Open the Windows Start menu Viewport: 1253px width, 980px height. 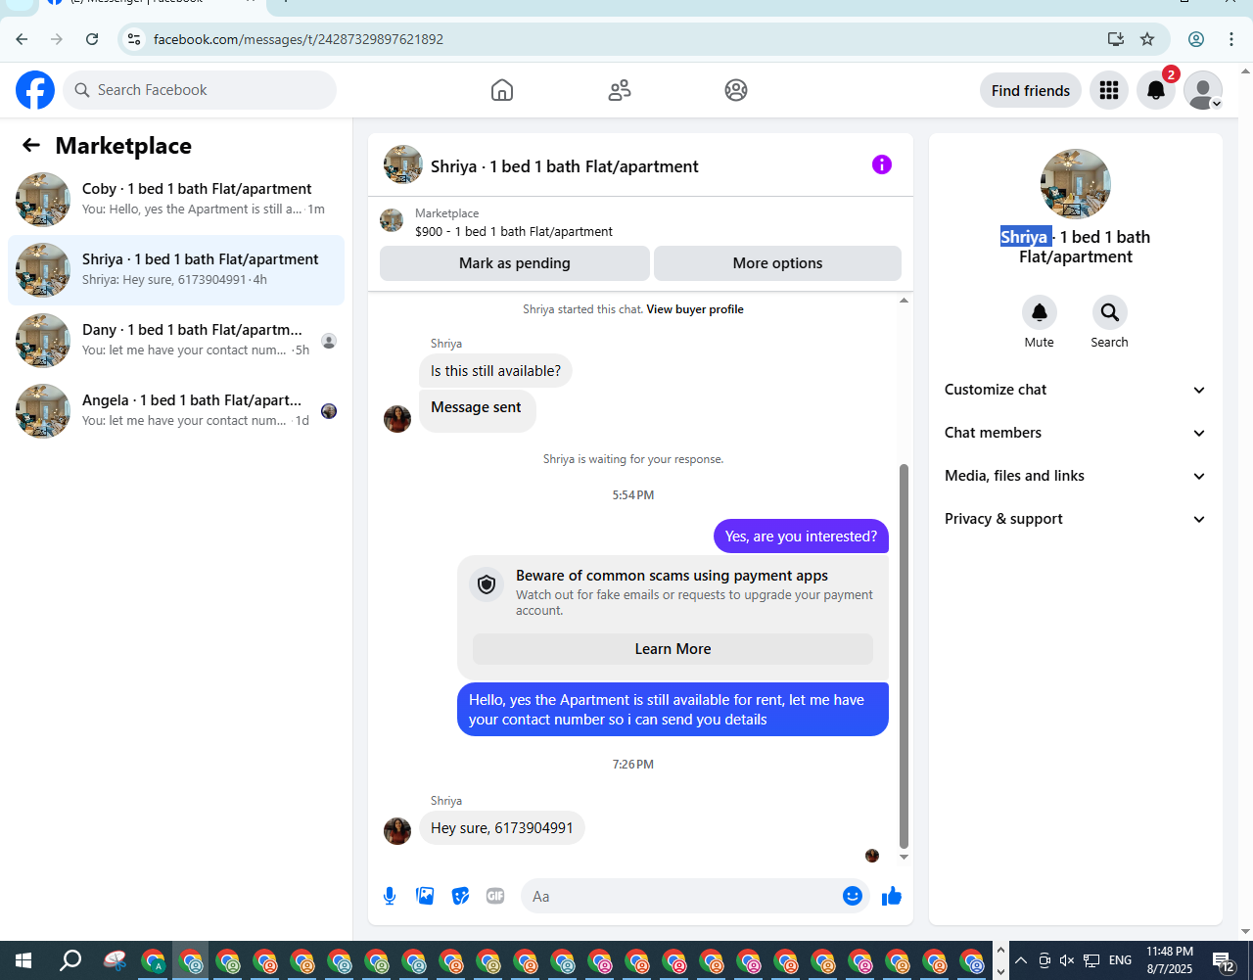[x=23, y=960]
